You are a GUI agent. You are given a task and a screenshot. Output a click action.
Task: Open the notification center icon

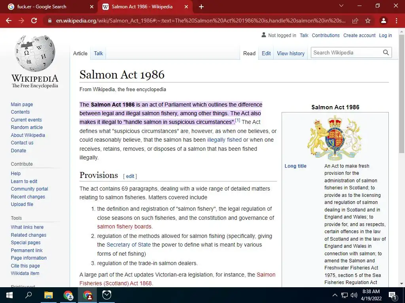click(x=392, y=295)
